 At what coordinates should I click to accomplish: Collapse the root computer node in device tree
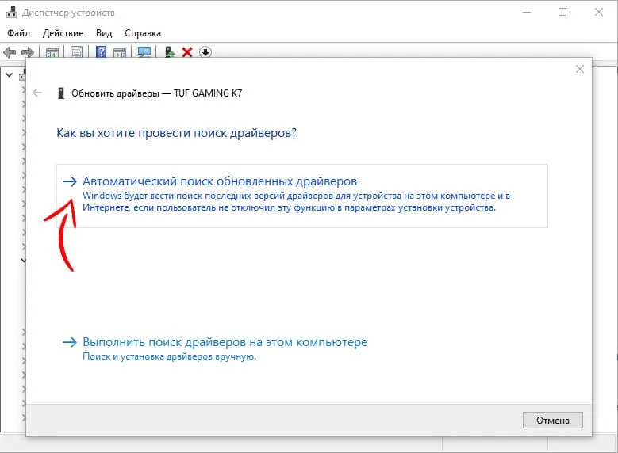click(9, 75)
